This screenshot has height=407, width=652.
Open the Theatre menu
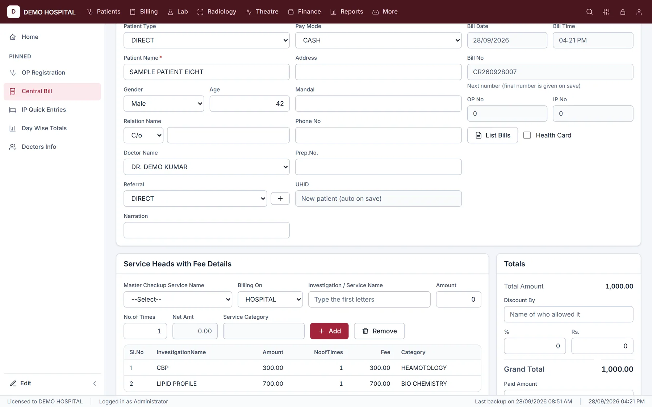tap(262, 12)
